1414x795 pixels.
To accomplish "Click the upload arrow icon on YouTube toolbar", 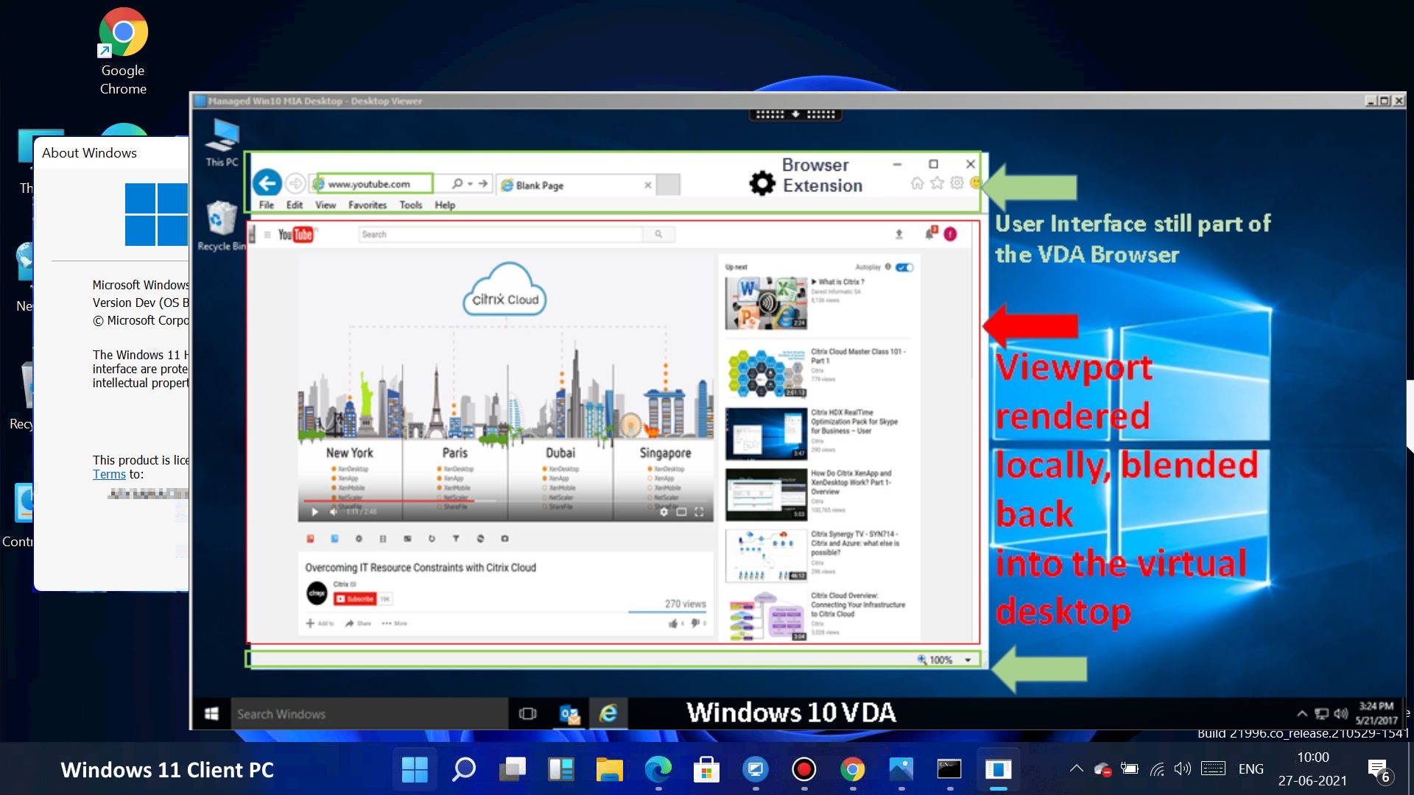I will coord(898,233).
